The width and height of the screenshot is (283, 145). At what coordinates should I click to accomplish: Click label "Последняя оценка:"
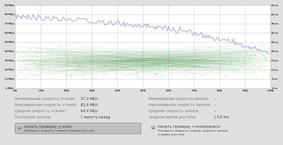[33, 117]
